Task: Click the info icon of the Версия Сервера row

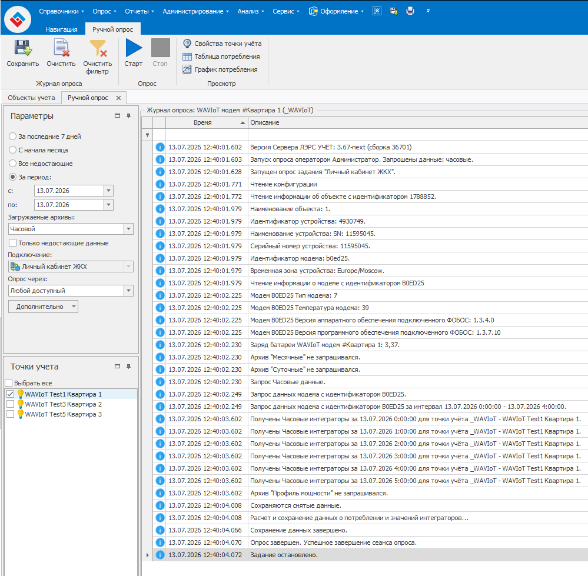Action: [x=160, y=147]
